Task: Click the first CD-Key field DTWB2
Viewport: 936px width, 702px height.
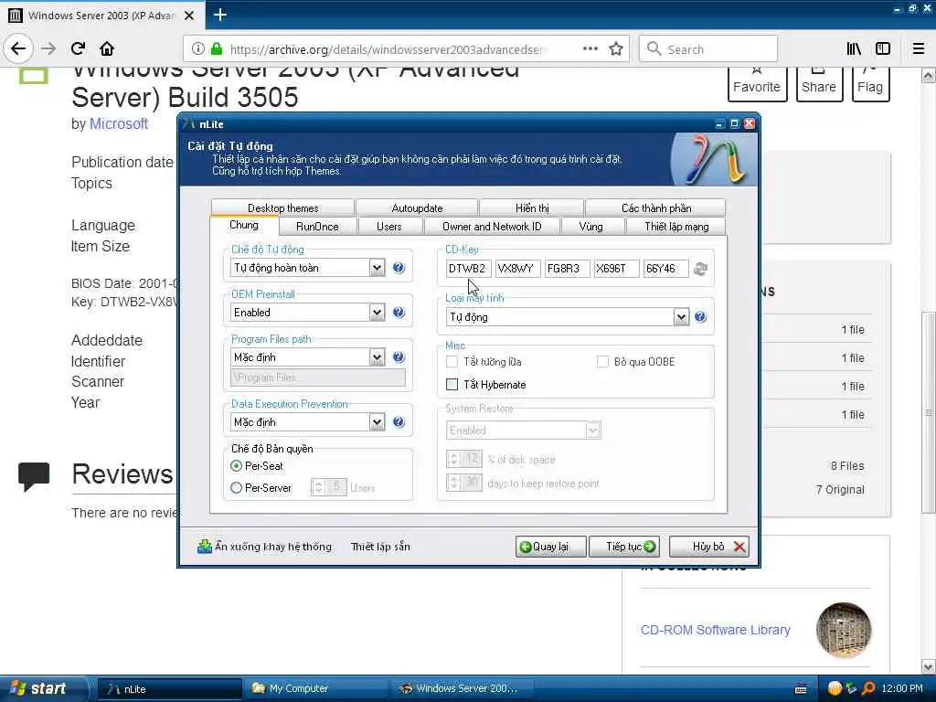Action: pos(468,269)
